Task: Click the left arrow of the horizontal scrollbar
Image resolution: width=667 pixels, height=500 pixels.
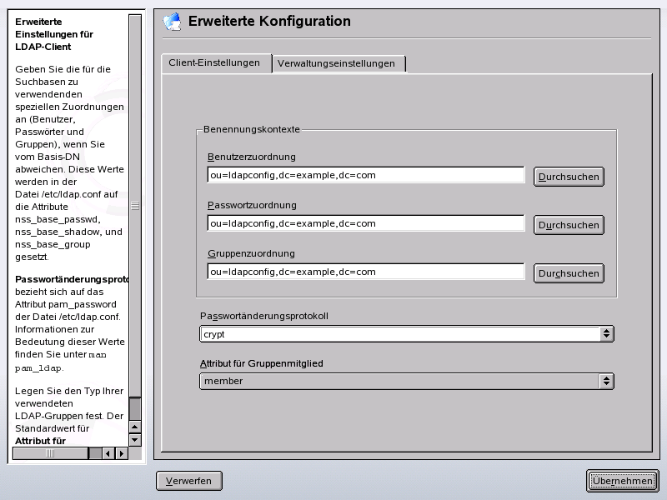Action: [108, 453]
